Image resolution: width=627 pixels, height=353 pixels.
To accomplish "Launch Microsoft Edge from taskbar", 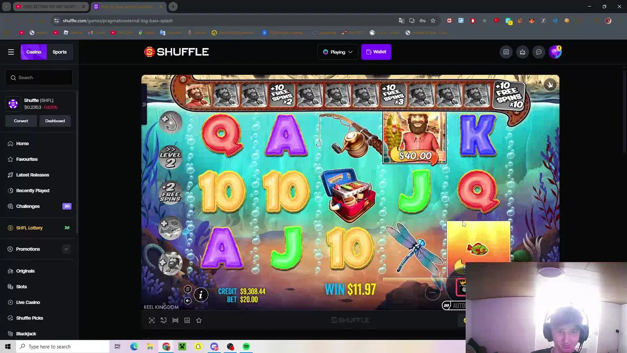I will pyautogui.click(x=134, y=347).
